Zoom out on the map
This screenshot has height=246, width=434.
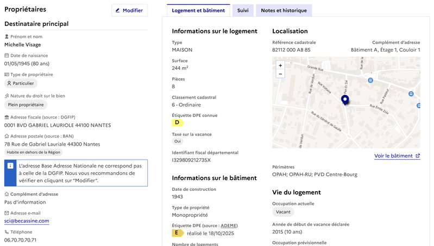tap(280, 74)
